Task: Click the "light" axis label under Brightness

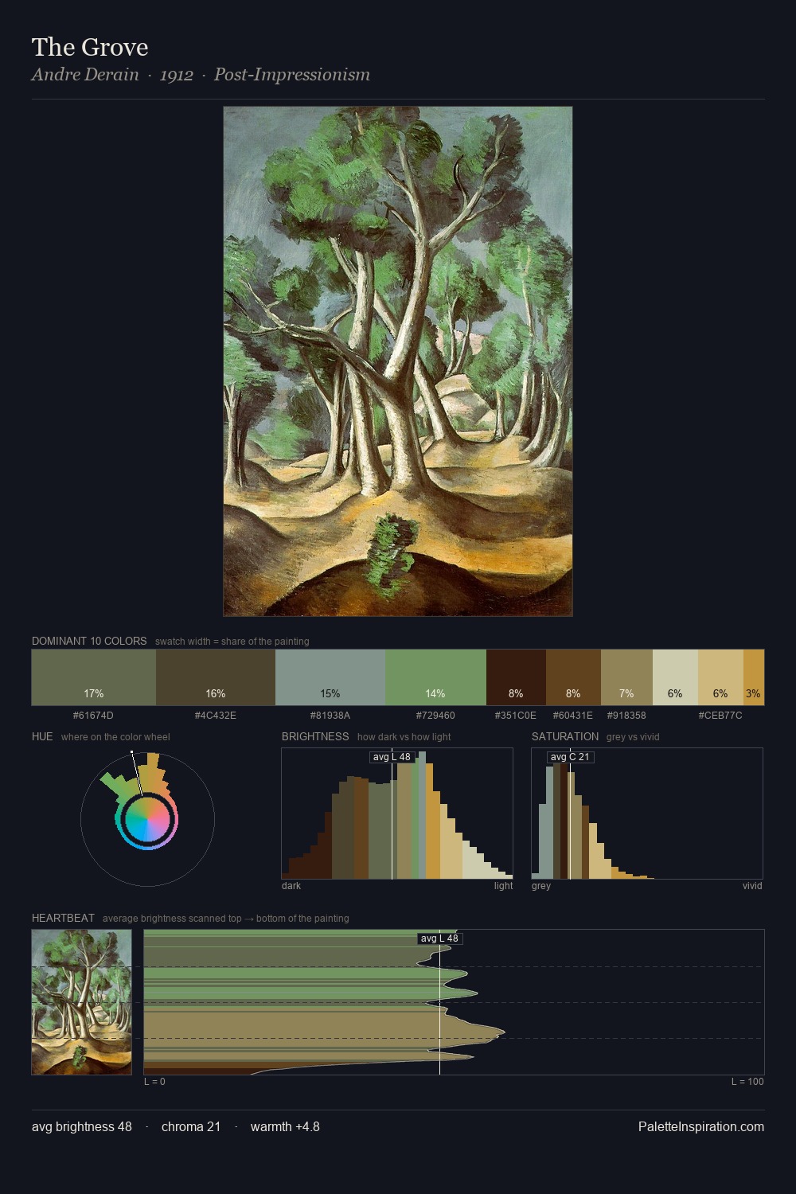Action: (503, 886)
